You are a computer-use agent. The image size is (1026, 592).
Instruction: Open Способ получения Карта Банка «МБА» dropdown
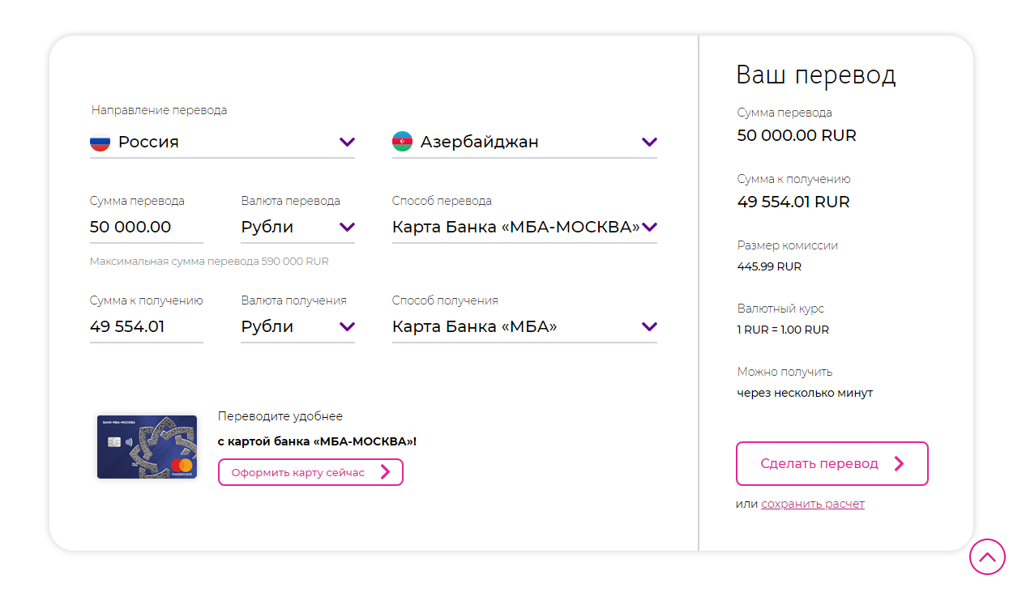coord(524,326)
